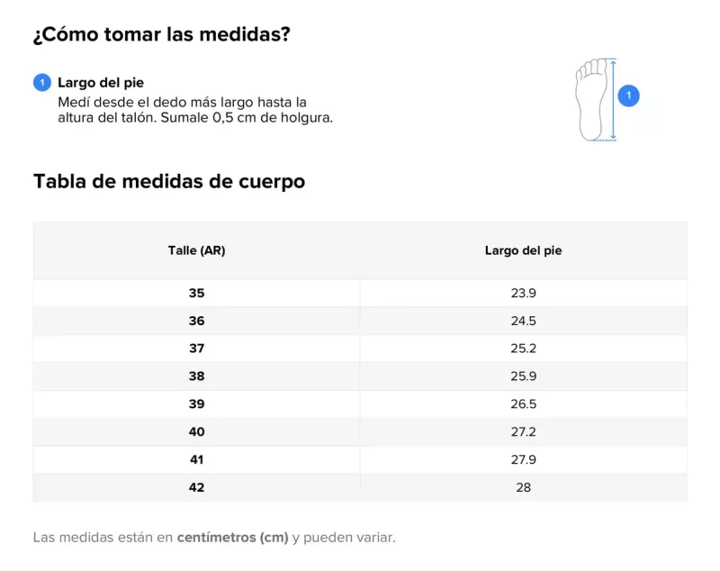
Task: Click the "Largo del pie" step title
Action: pyautogui.click(x=101, y=83)
